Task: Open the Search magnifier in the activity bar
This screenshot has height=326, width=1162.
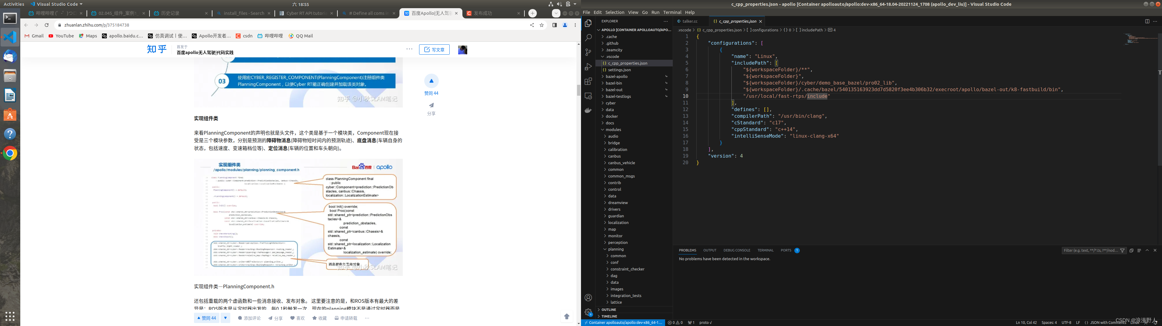Action: point(588,38)
